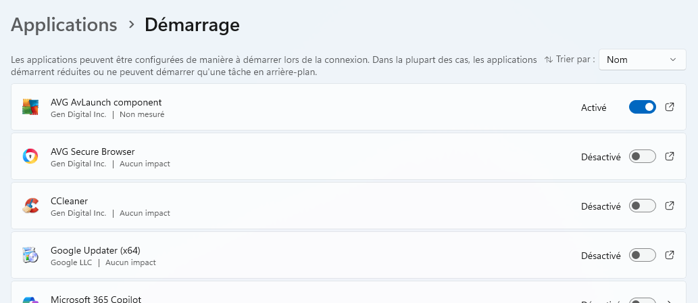Open the Trier par Nom dropdown
Screen dimensions: 698x303
(643, 60)
